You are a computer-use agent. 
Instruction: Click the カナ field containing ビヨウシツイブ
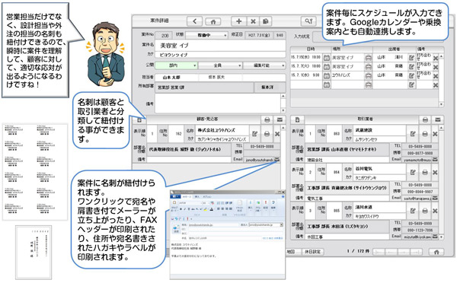pyautogui.click(x=220, y=55)
